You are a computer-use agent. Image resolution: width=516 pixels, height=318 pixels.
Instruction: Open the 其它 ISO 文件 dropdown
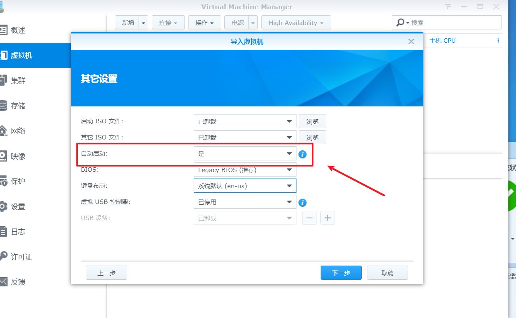click(245, 137)
